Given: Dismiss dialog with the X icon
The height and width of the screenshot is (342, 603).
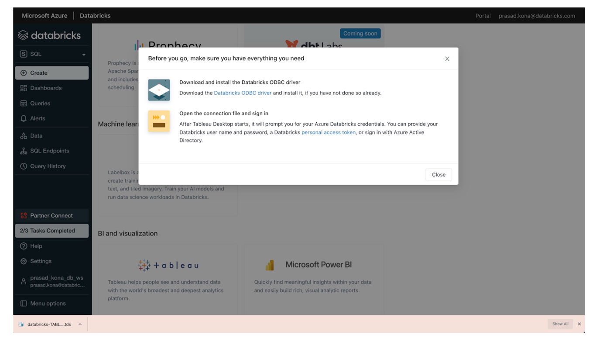Looking at the screenshot, I should (447, 59).
